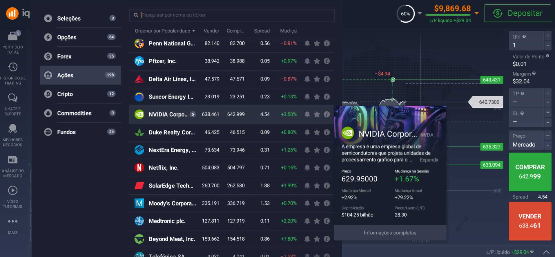Favorite Duke Realty with star
555x257 pixels.
pyautogui.click(x=317, y=132)
